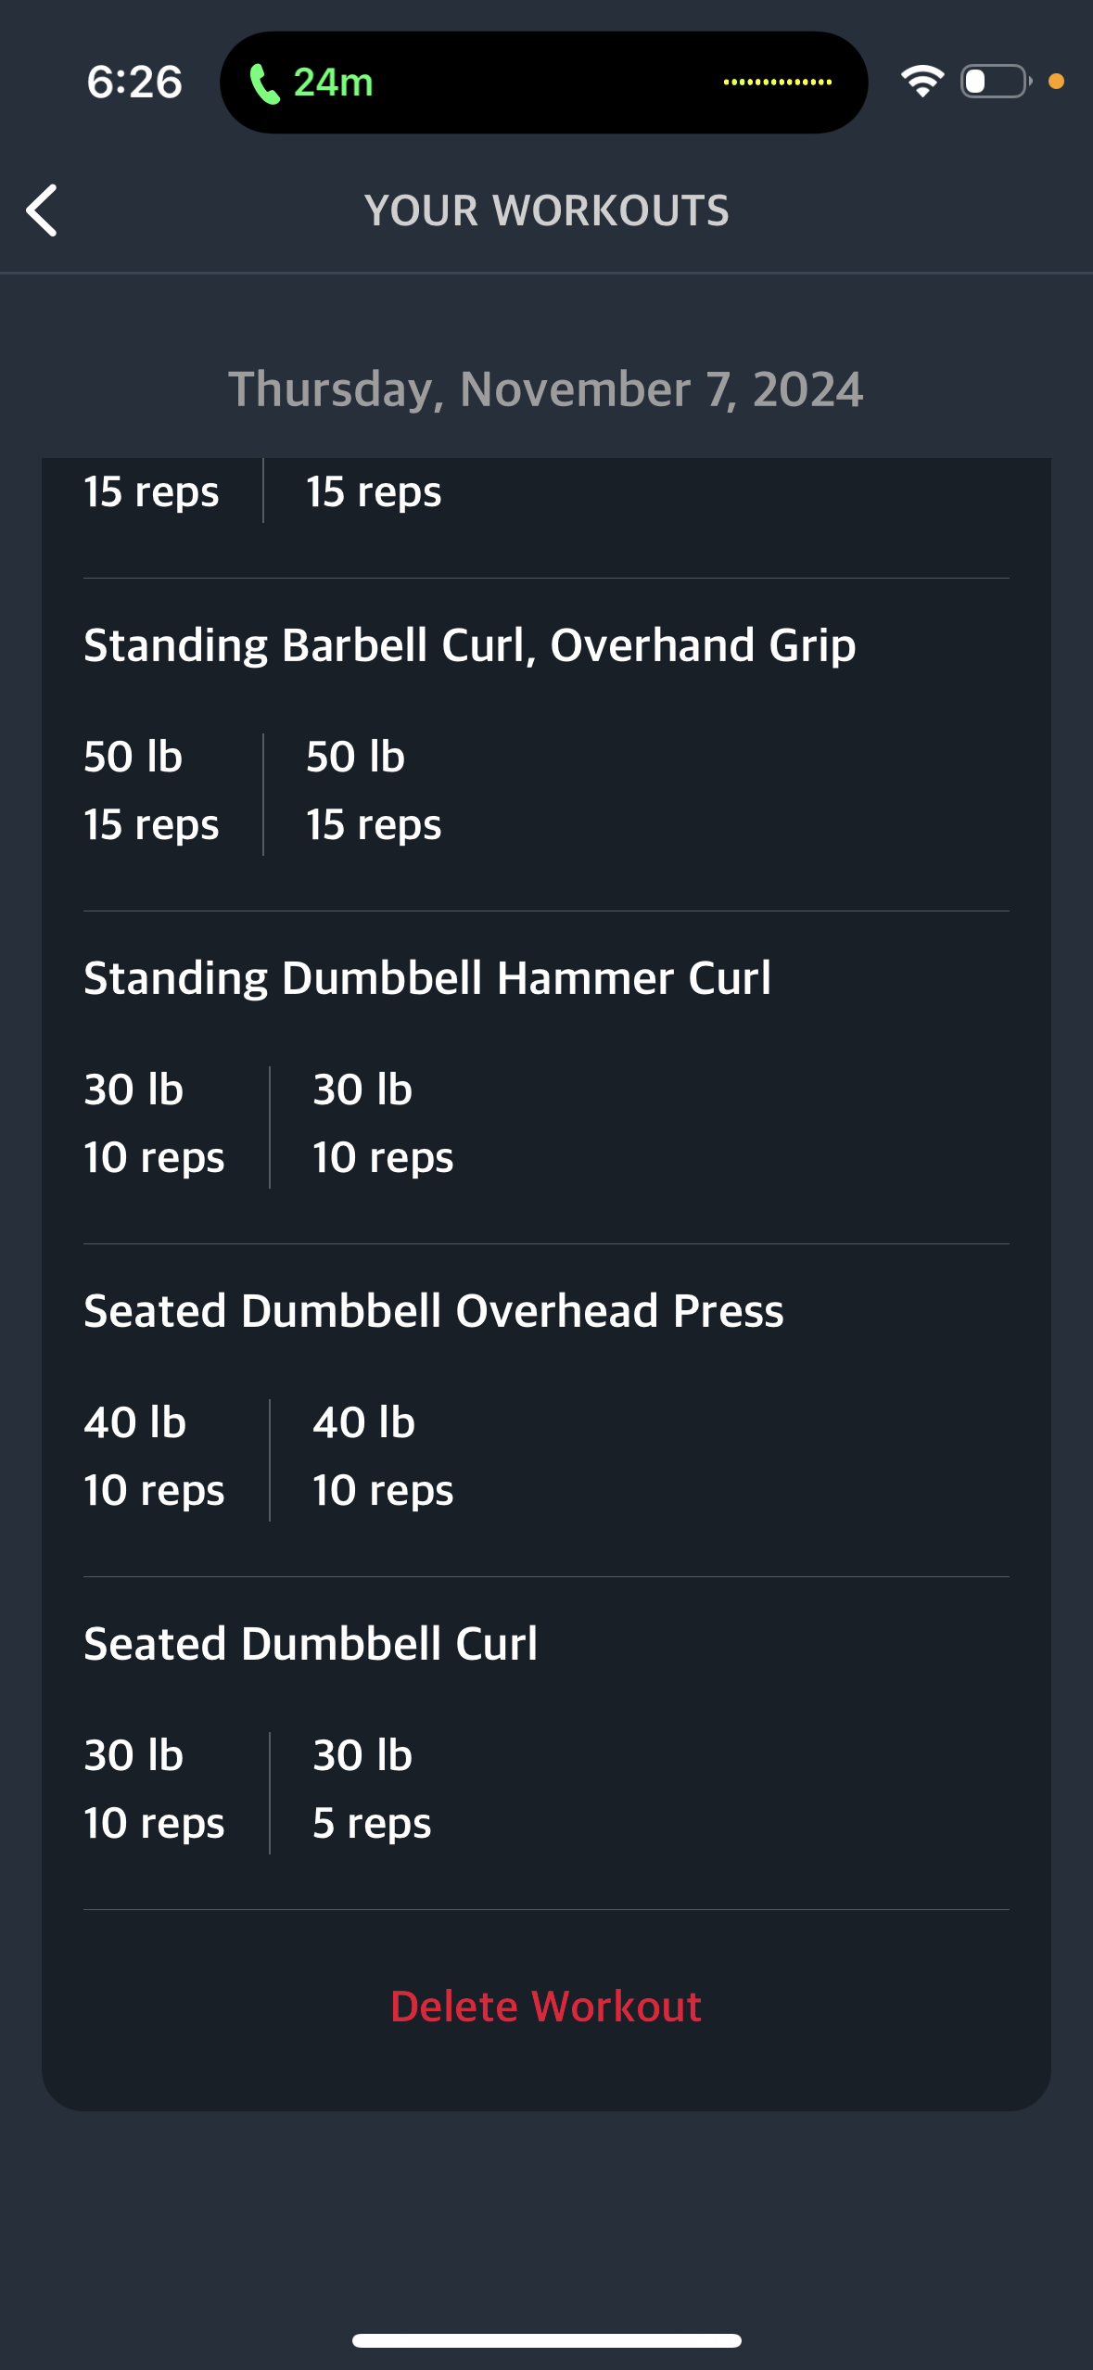
Task: Select Seated Dumbbell Overhead Press exercise
Action: coord(434,1311)
